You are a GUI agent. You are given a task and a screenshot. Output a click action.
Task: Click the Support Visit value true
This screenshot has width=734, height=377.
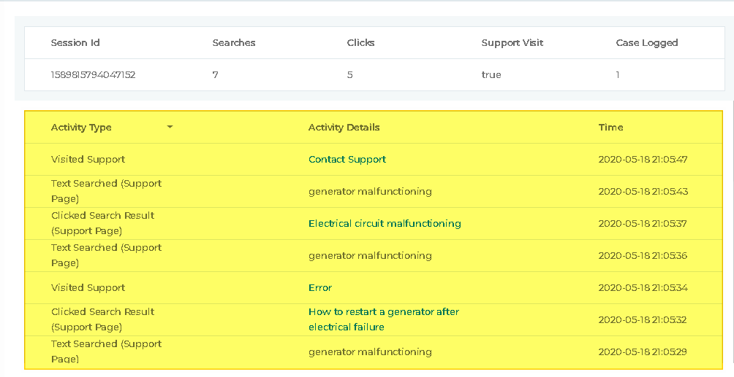(x=491, y=74)
